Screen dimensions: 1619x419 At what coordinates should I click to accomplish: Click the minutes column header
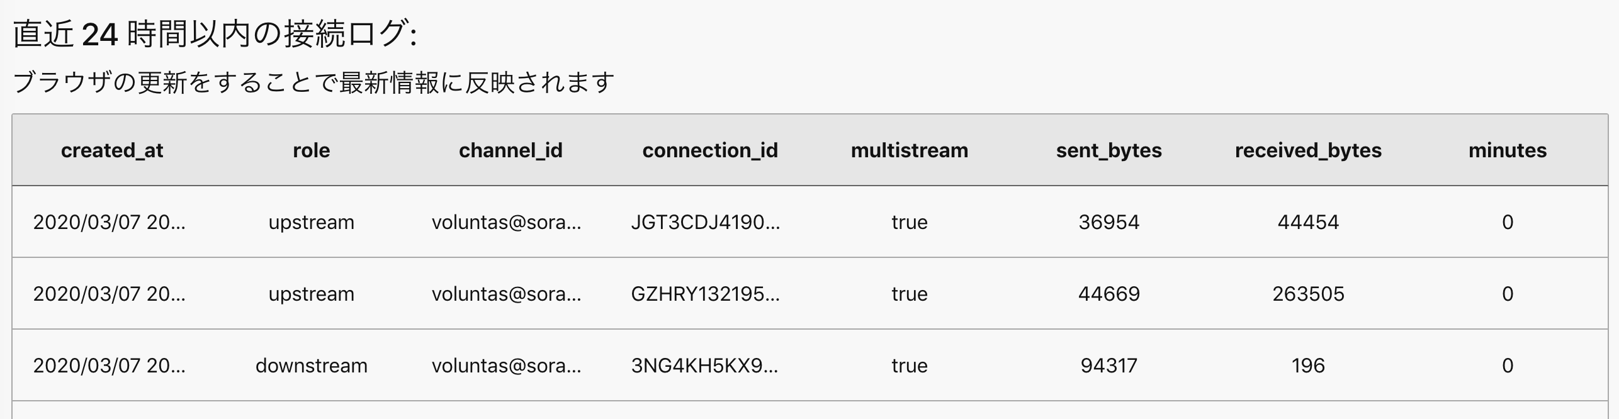click(x=1507, y=150)
